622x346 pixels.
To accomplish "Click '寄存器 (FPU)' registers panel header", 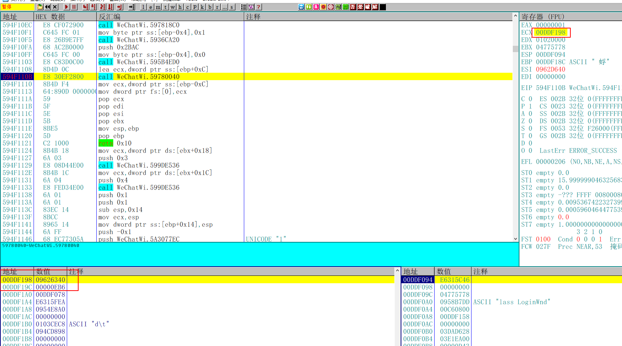I will 571,17.
